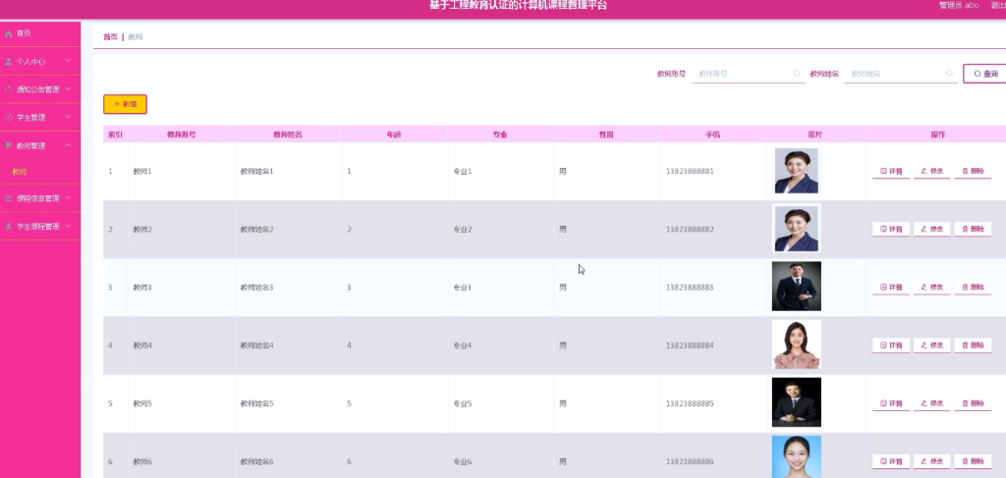Select the 教师 submenu item
The image size is (1006, 478).
click(x=20, y=172)
